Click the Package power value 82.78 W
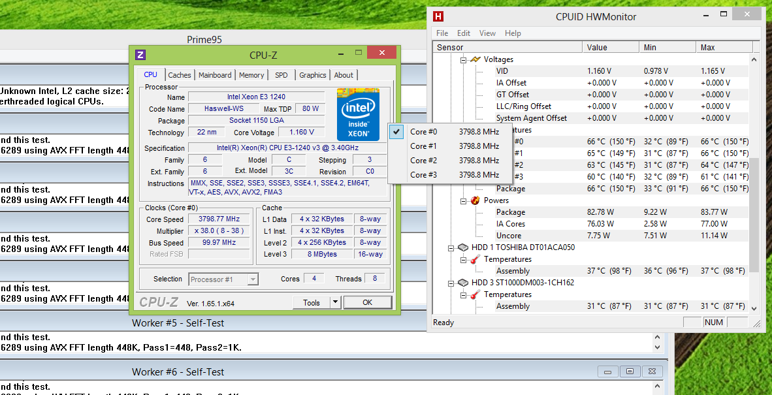Screen dimensions: 772x395 pyautogui.click(x=600, y=212)
